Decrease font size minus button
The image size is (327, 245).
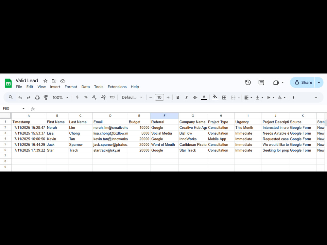point(150,97)
